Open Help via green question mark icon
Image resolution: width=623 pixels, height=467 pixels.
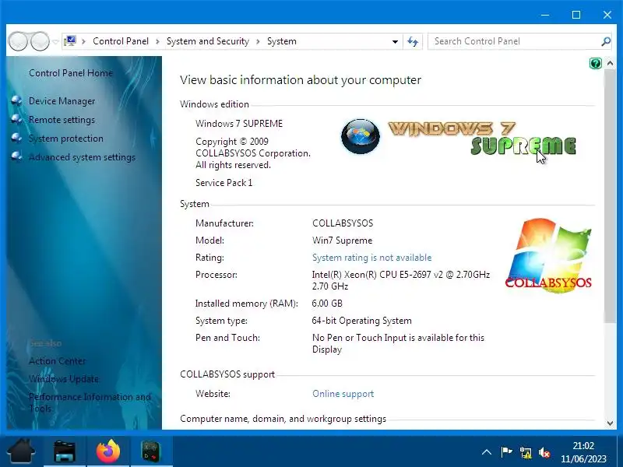tap(595, 63)
